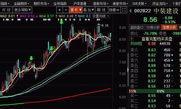Screen dimensions: 181x109
Task: Toggle 隐藏 panel hide button
Action: click(x=114, y=10)
